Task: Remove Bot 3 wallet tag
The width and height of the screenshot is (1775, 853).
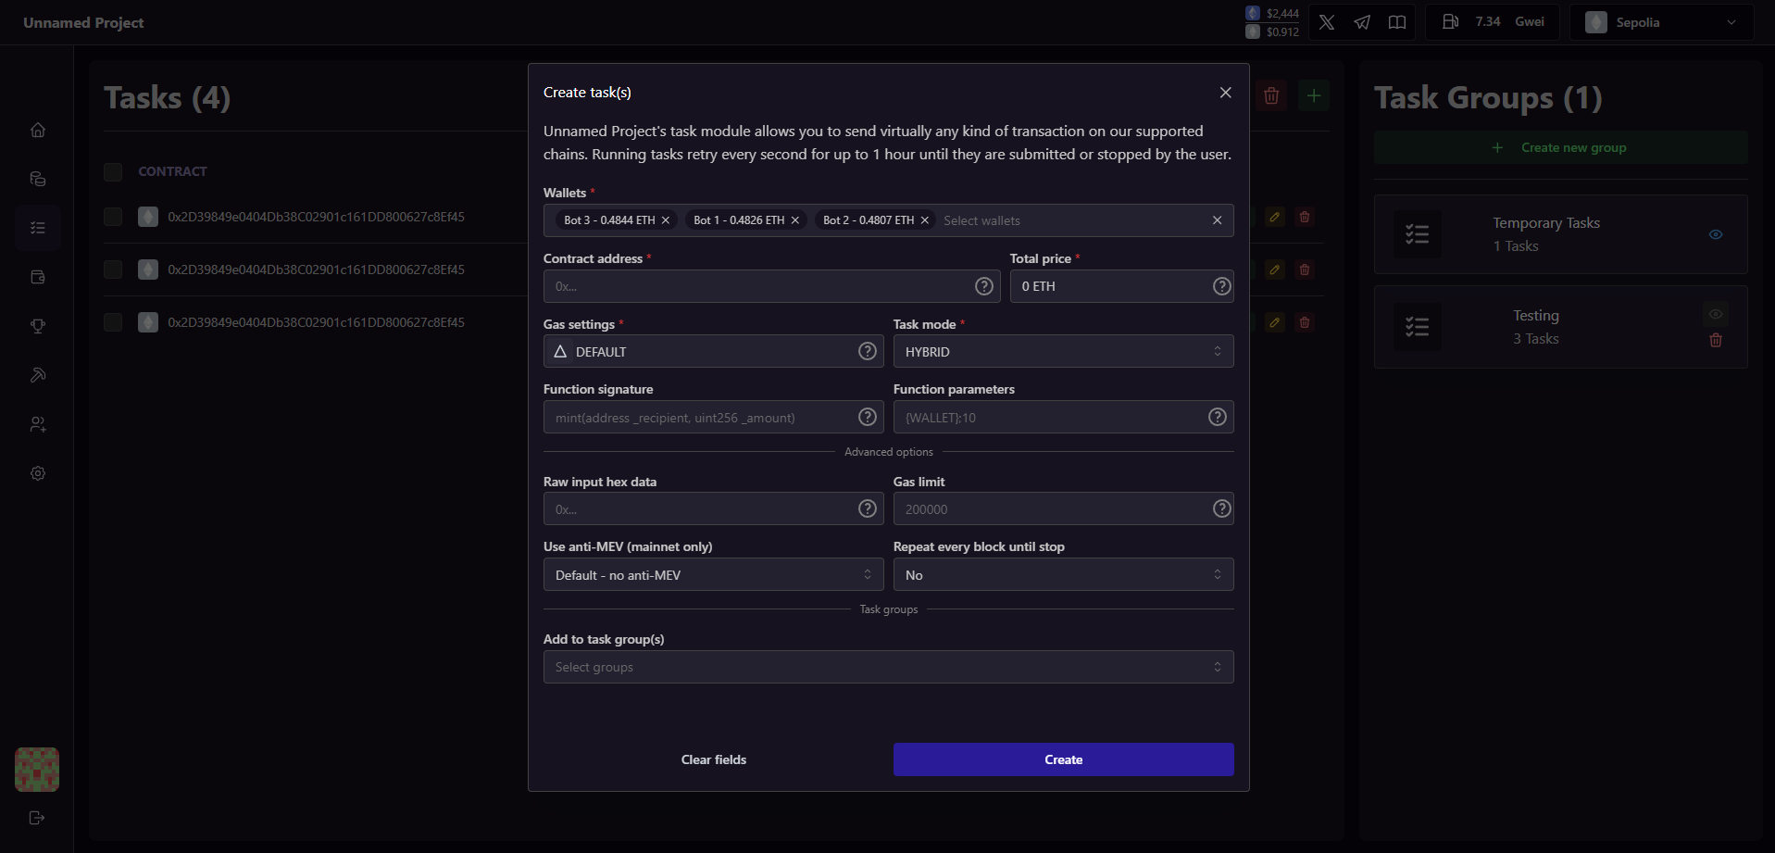Action: click(x=666, y=220)
